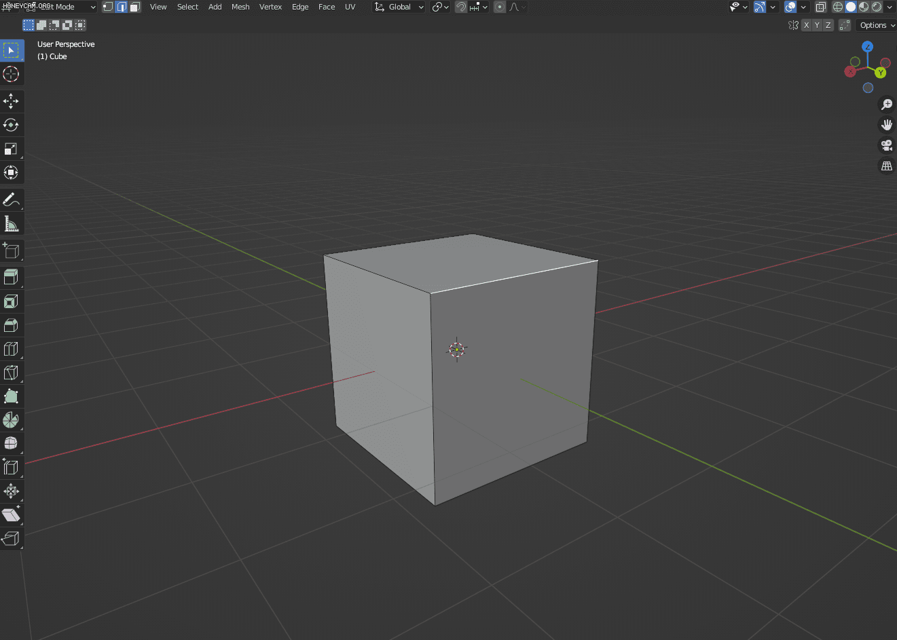Open the Face menu

[x=327, y=7]
